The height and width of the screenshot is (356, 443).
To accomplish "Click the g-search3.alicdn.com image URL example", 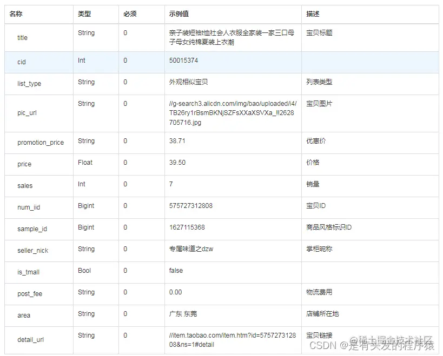I will tap(233, 113).
